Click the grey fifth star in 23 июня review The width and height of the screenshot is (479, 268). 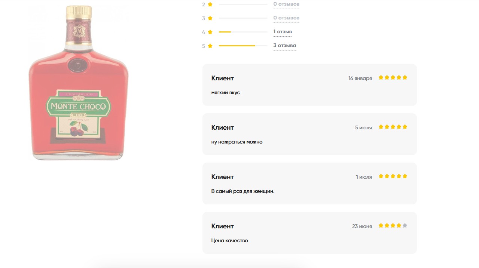point(405,225)
